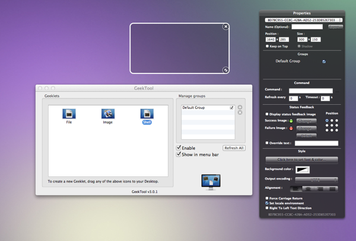Open the geeklet ID dropdown

[304, 20]
